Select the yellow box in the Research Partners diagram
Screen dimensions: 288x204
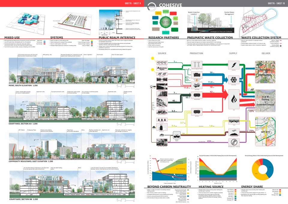pyautogui.click(x=158, y=13)
